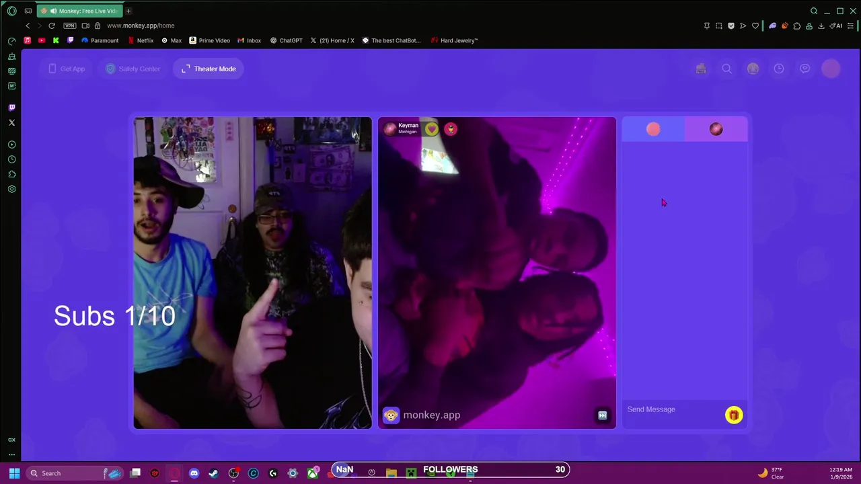The image size is (861, 484).
Task: Open Twitch bookmark in bookmarks bar
Action: (x=71, y=40)
